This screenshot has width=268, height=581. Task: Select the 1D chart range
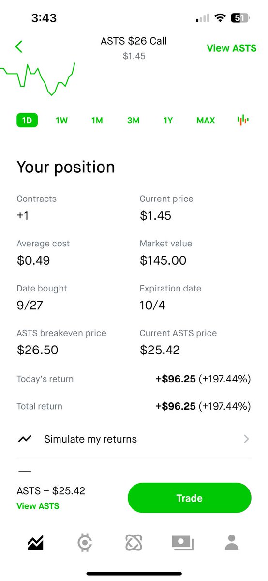click(27, 121)
